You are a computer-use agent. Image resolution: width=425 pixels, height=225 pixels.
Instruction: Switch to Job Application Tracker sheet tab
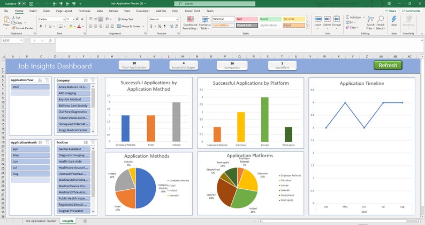pos(41,221)
